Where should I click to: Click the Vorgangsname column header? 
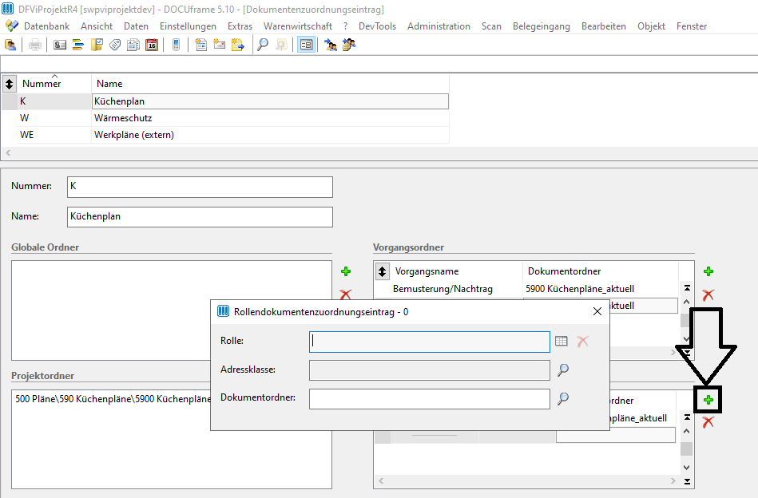[456, 271]
